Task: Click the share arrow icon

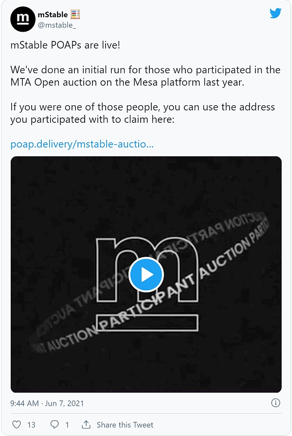Action: [x=86, y=425]
